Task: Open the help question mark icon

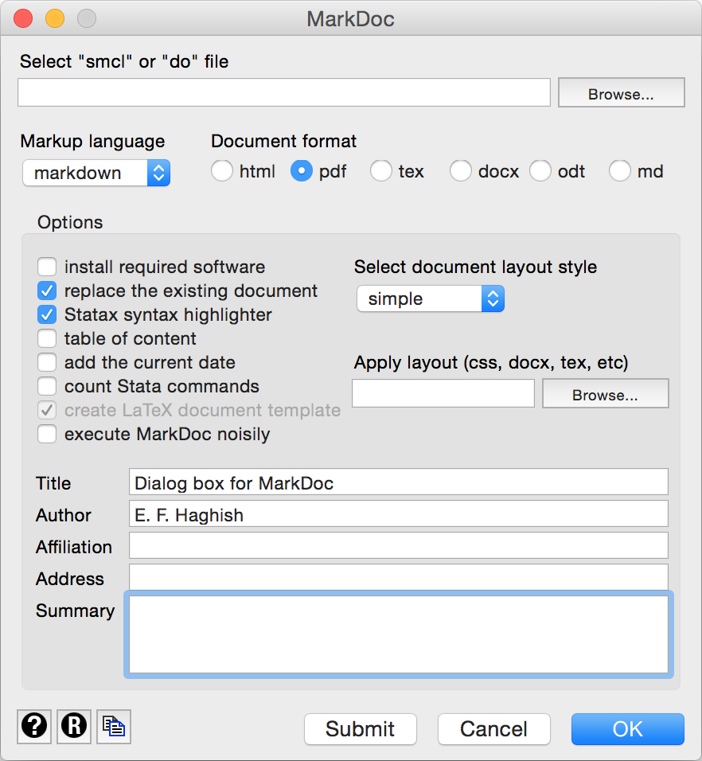Action: pyautogui.click(x=34, y=726)
